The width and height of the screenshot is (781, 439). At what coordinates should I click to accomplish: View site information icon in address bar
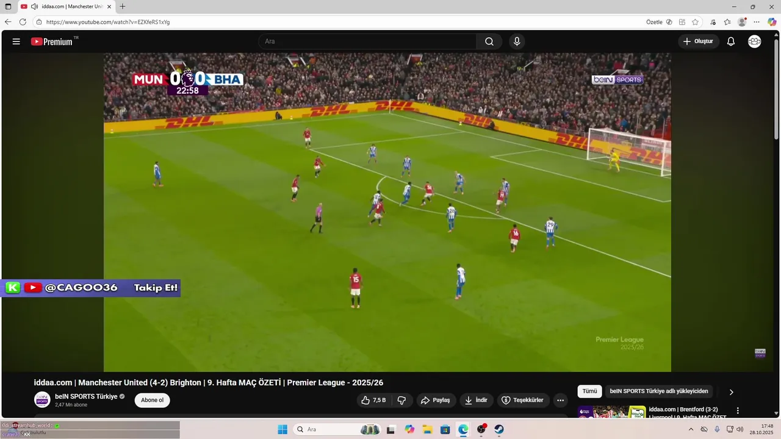pyautogui.click(x=38, y=22)
